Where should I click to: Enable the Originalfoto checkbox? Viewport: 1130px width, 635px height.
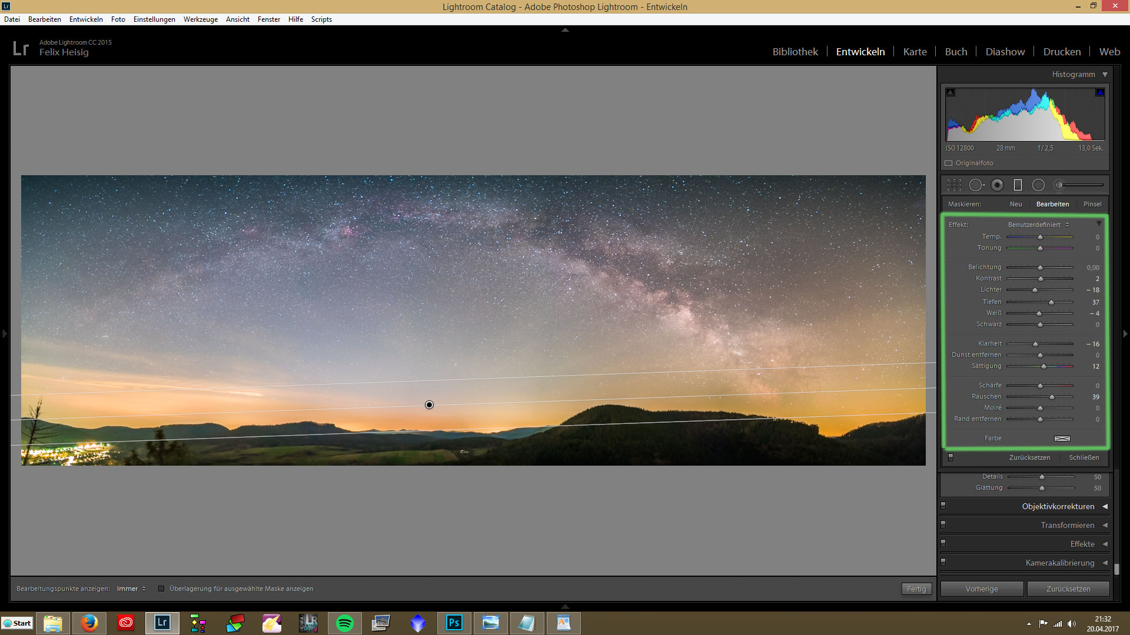coord(949,163)
